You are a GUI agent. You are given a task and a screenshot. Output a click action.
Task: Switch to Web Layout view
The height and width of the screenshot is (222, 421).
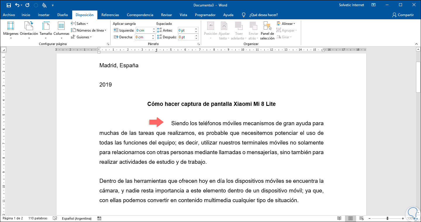pos(362,218)
